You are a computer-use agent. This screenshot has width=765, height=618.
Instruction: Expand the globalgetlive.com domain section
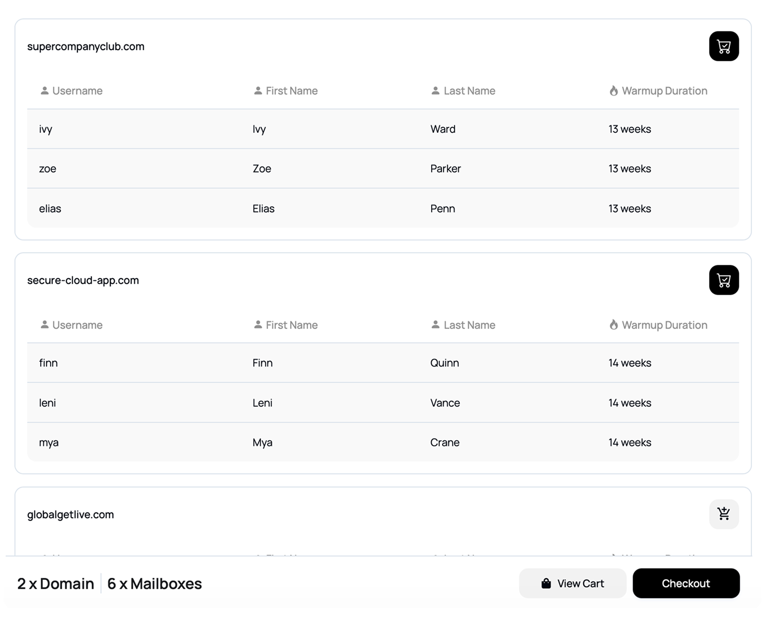point(71,514)
